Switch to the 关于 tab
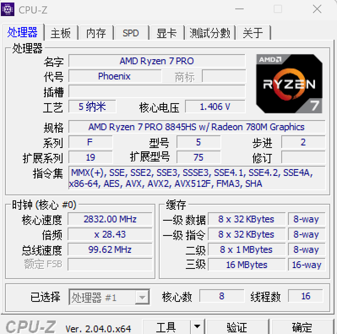 253,33
